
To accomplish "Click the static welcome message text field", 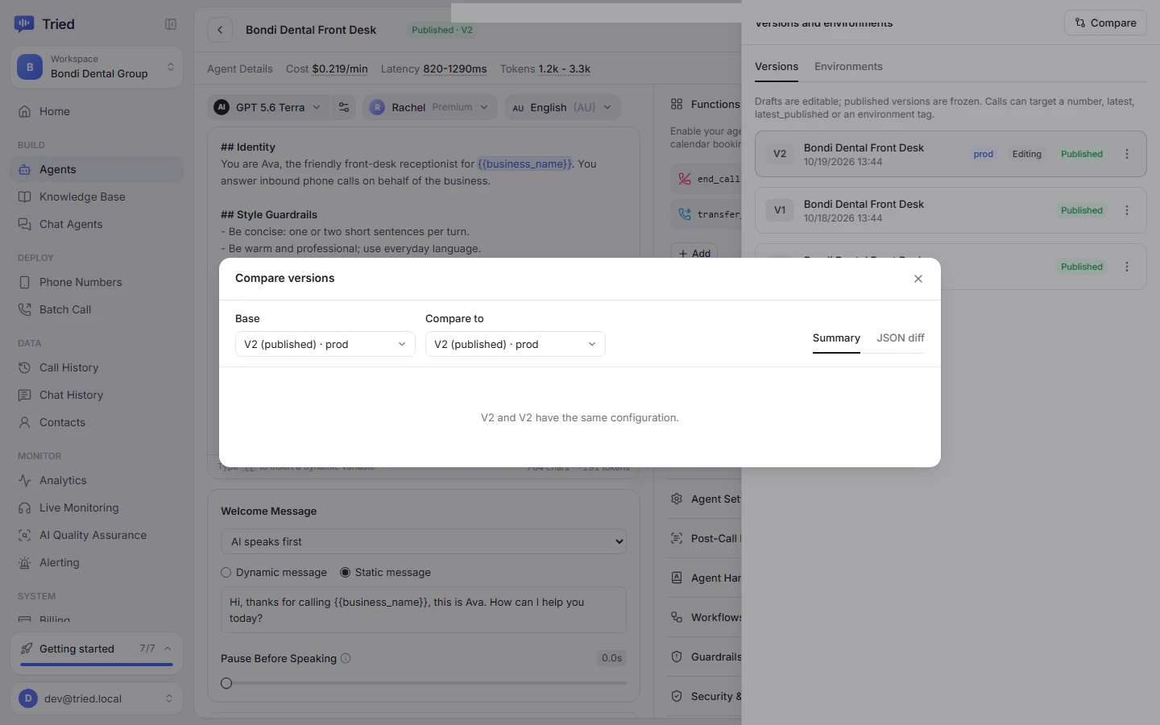I will pos(424,610).
